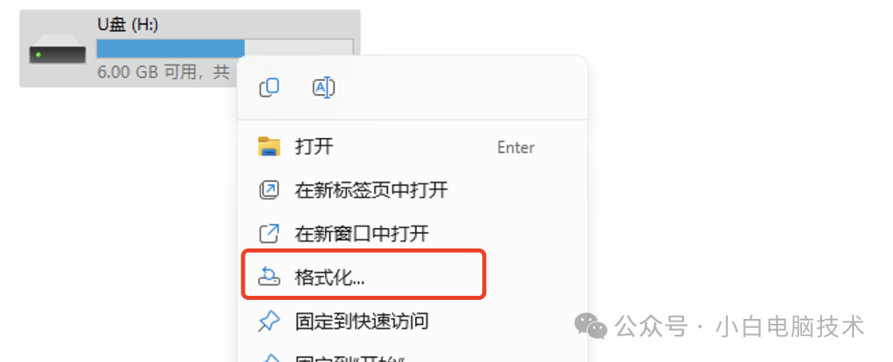Click the WeChat logo in the watermark
893x362 pixels.
pos(590,326)
